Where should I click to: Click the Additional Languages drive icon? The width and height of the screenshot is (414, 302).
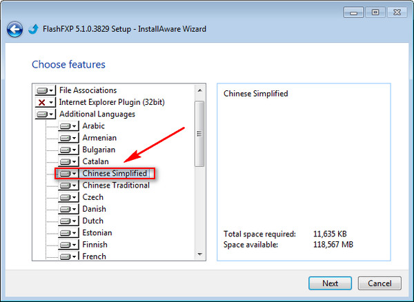point(42,114)
